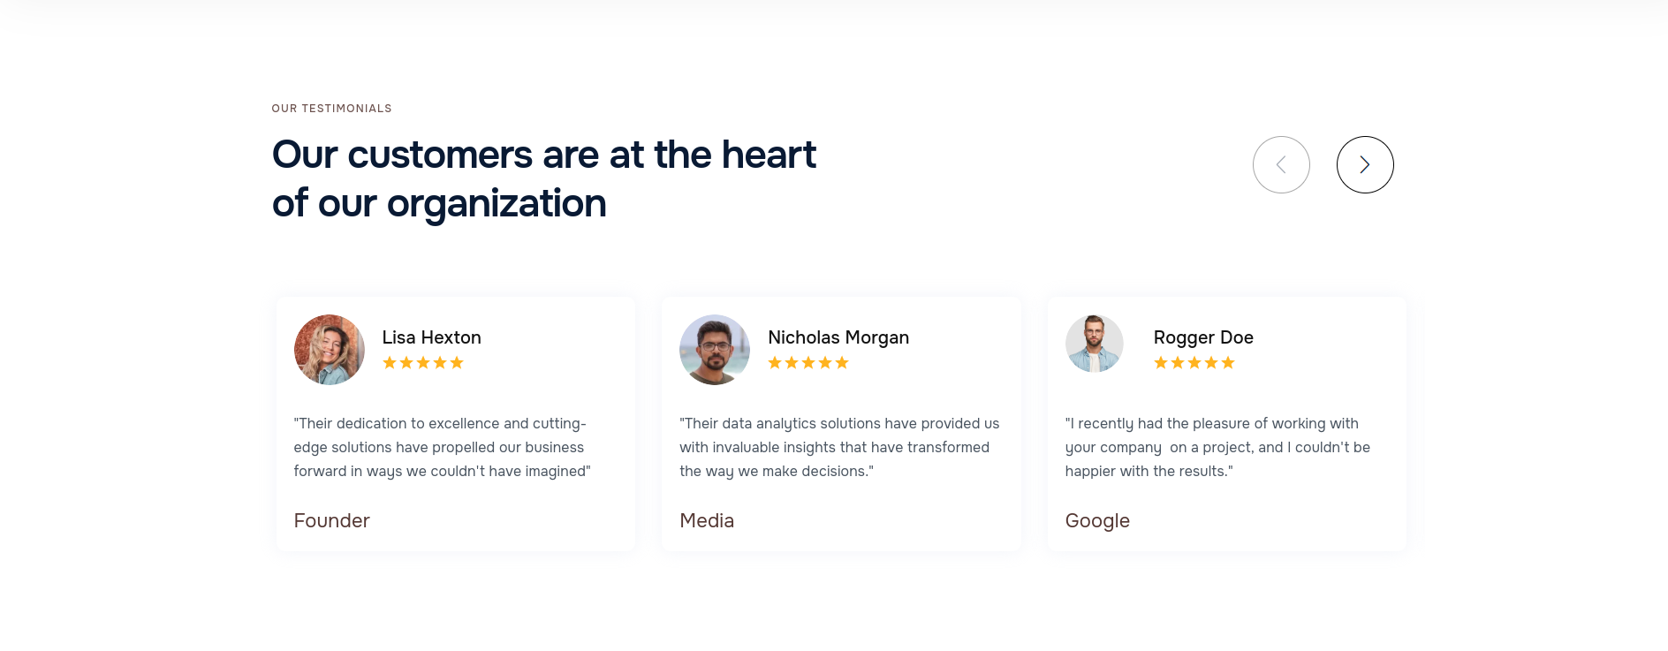Click the previous testimonial arrow button
The image size is (1668, 651).
pos(1281,164)
